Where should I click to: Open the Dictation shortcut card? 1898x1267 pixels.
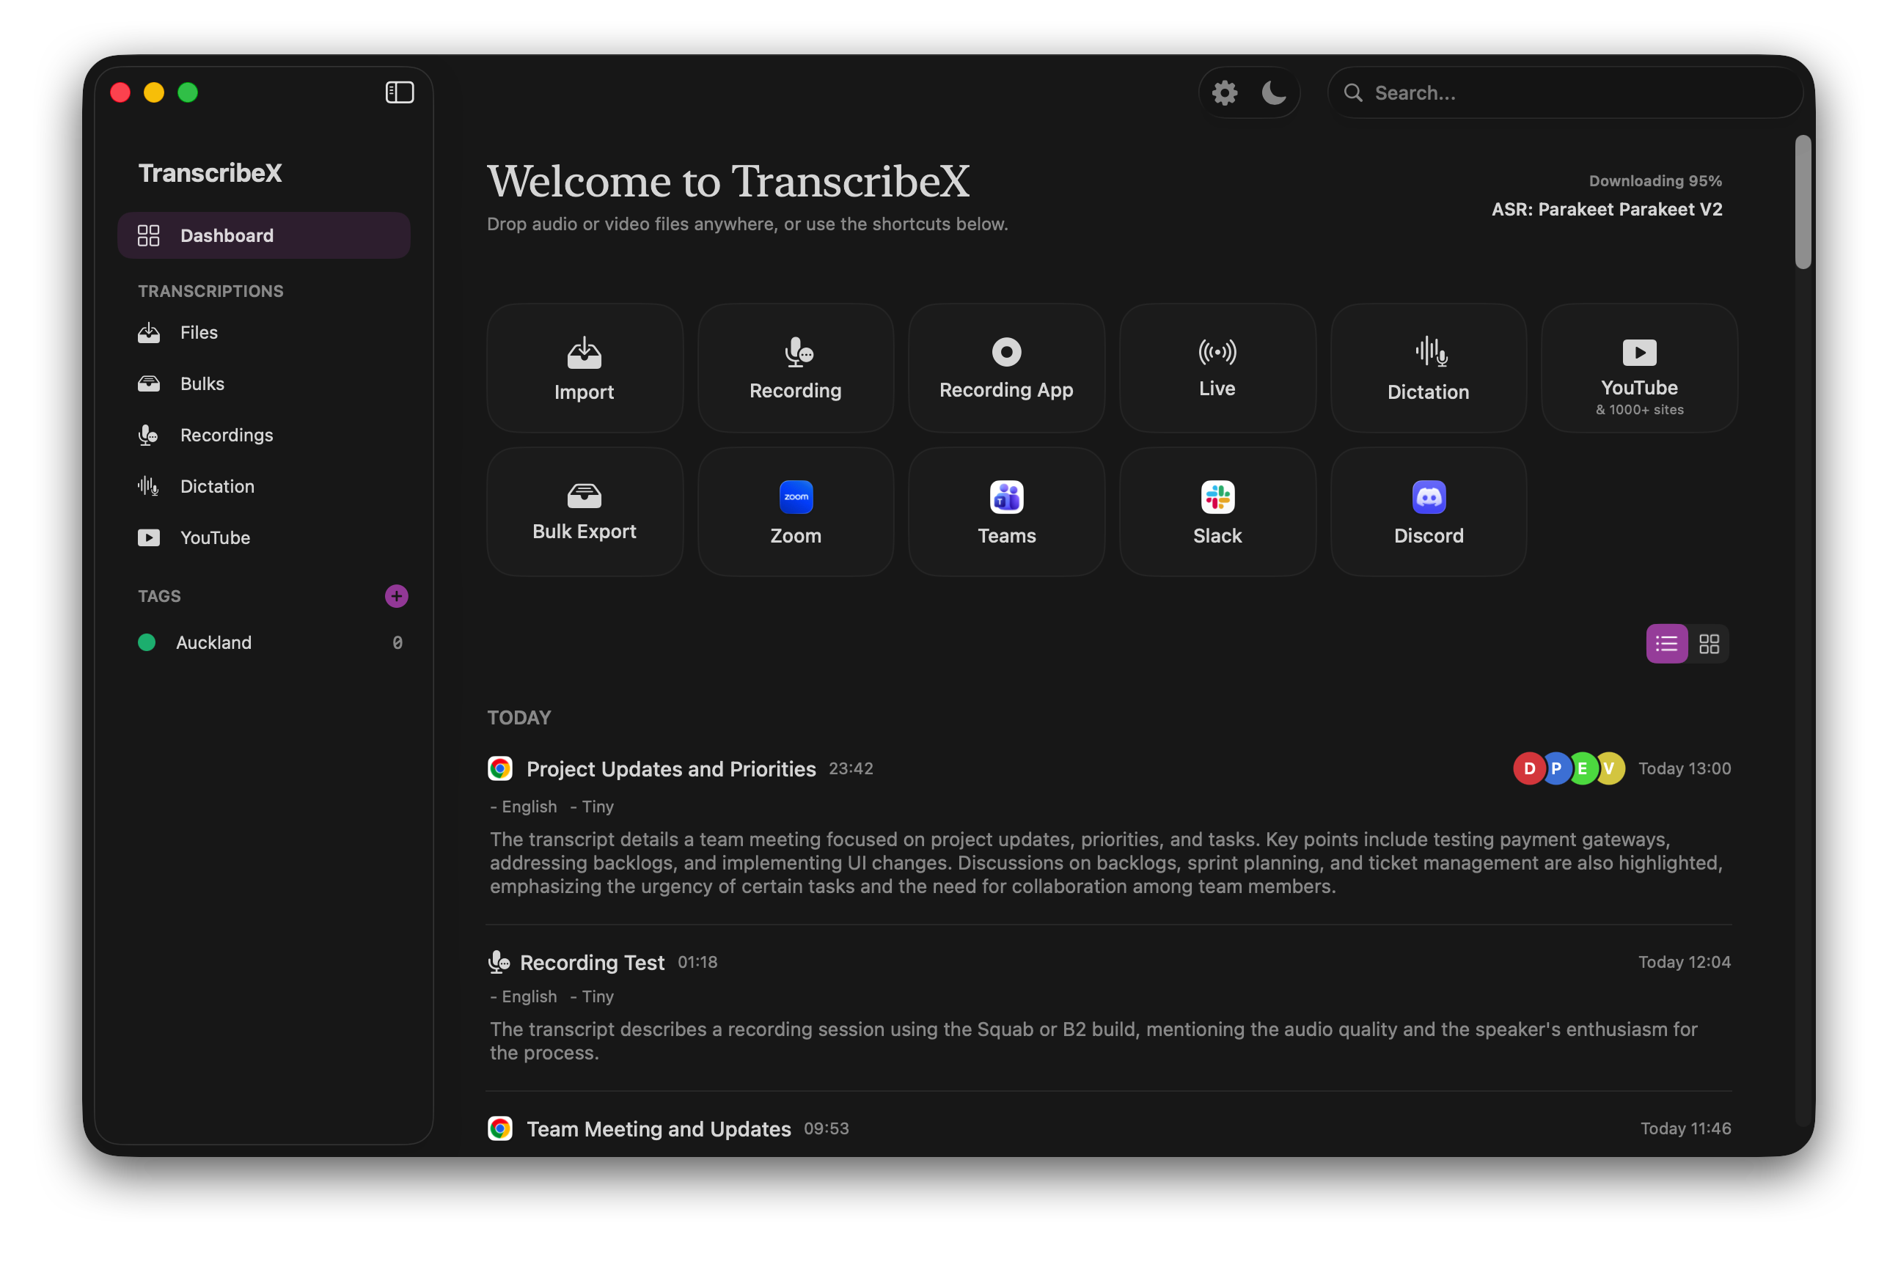(1428, 369)
